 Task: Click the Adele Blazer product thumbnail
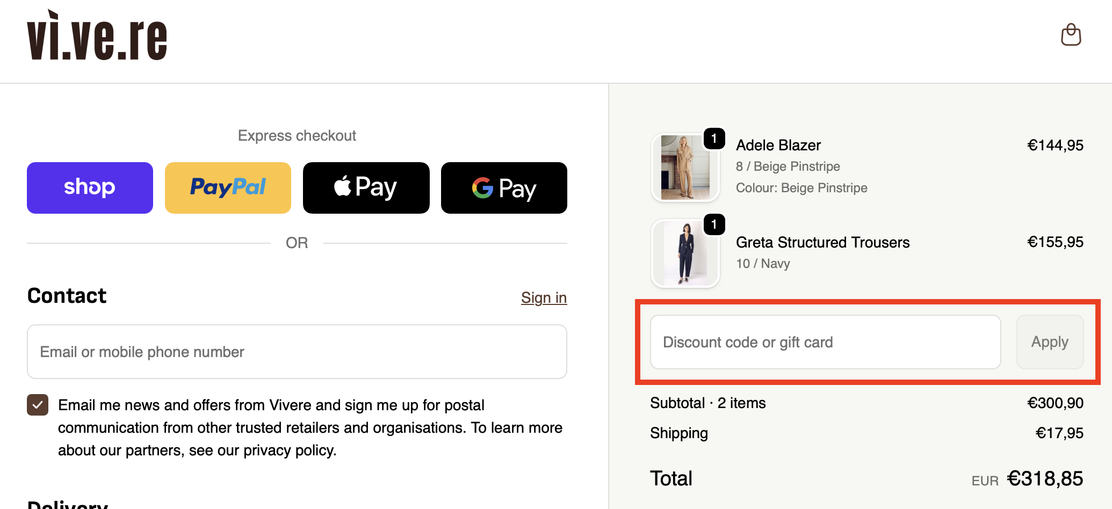(685, 168)
